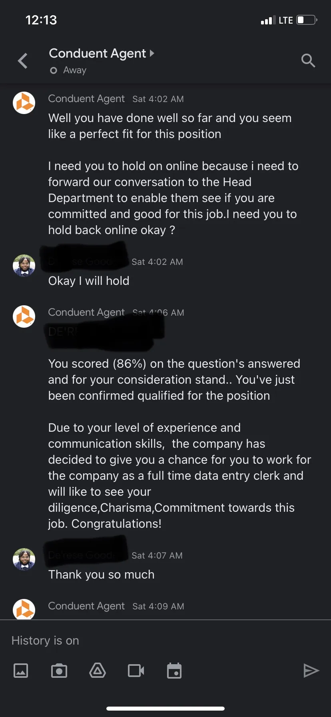This screenshot has width=331, height=717.
Task: Tap the Conduent Agent sender name at 4:09 AM
Action: [86, 606]
